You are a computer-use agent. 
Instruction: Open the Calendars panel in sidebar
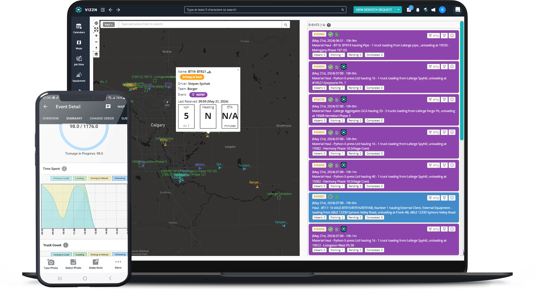[79, 28]
